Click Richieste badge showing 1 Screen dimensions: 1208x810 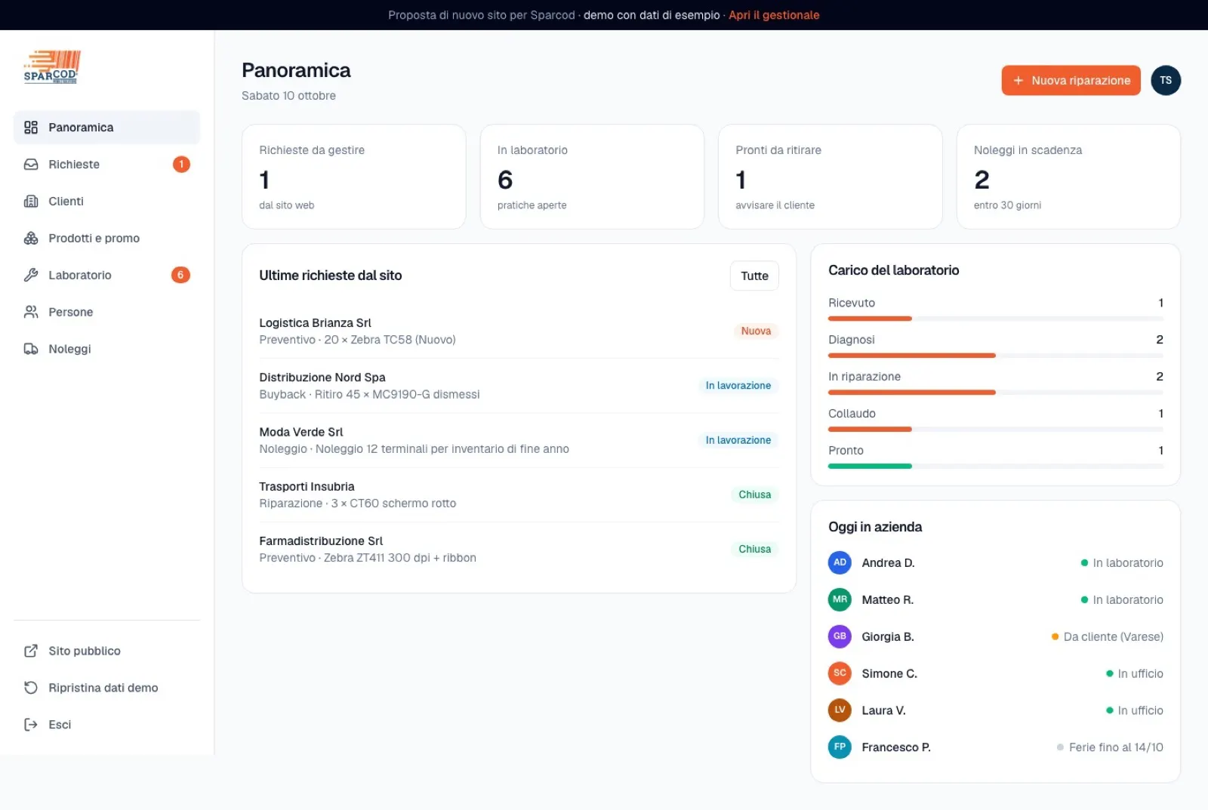(x=181, y=165)
